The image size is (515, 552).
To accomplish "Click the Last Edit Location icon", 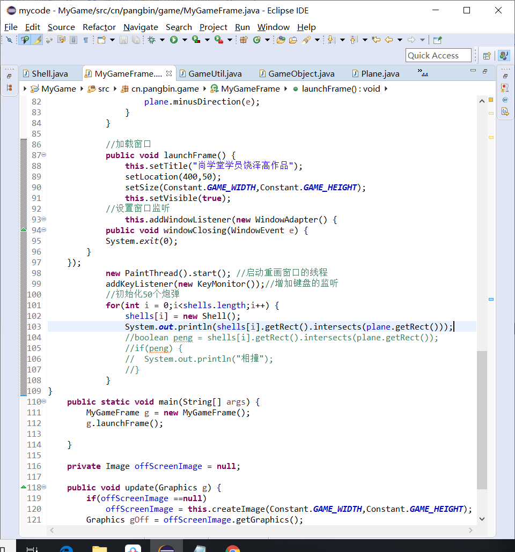I will click(377, 40).
